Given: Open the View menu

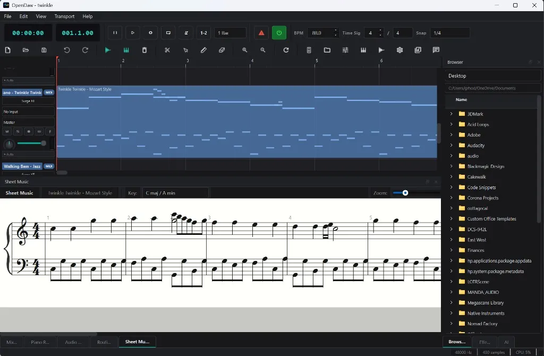Looking at the screenshot, I should [x=41, y=16].
